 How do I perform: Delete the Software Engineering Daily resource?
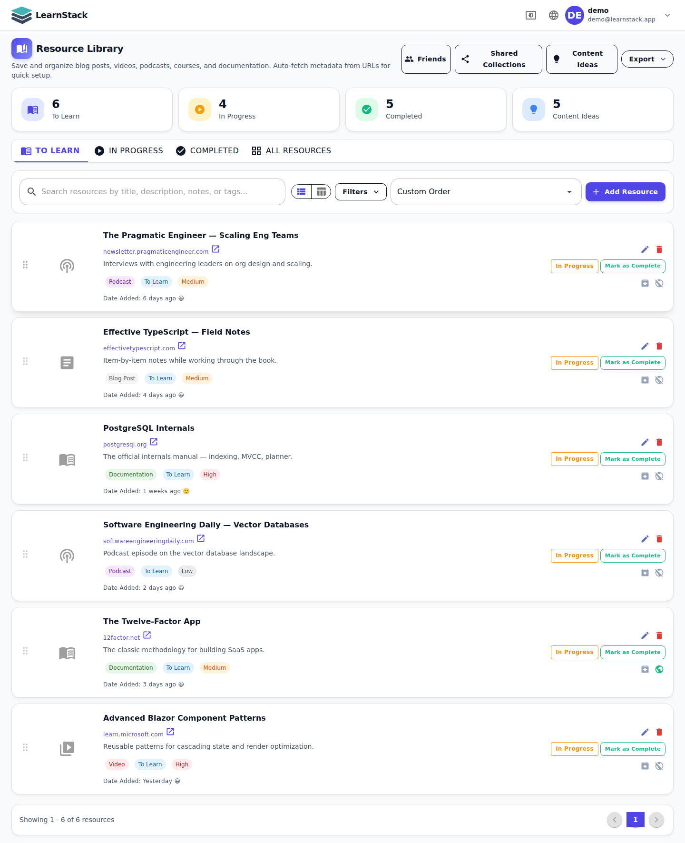click(659, 539)
